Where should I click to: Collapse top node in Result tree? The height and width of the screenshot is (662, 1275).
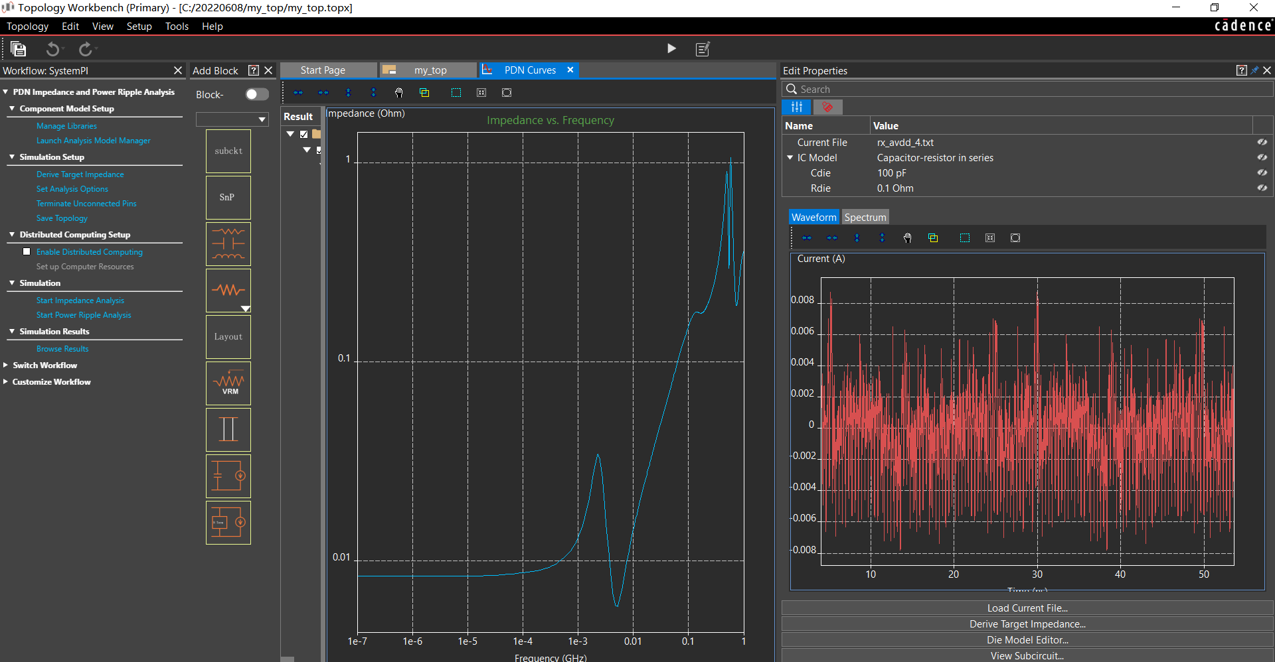pos(290,134)
